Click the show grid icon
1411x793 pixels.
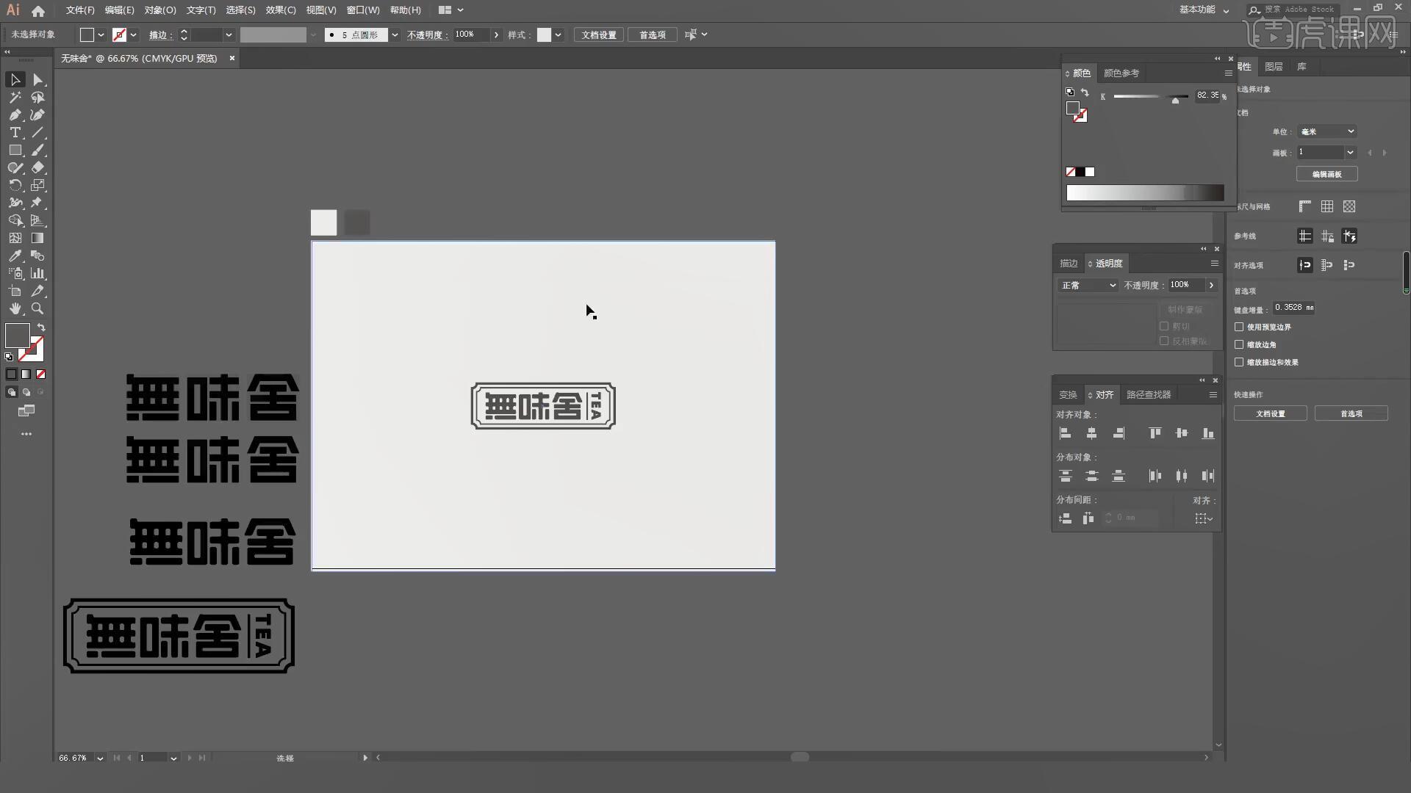(1326, 207)
